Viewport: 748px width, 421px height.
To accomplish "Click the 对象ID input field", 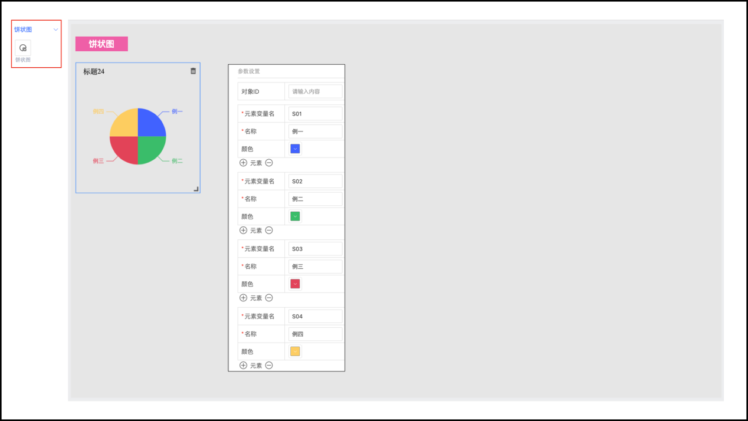I will (x=315, y=91).
